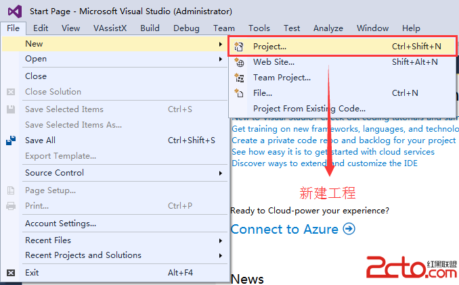Screen dimensions: 459x285
Task: Click the Close Solution icon
Action: pos(11,92)
